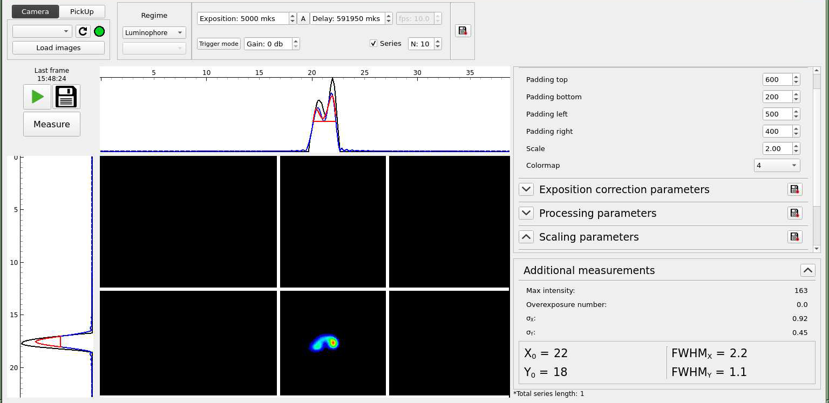The width and height of the screenshot is (829, 403).
Task: Switch to the PickUp tab
Action: point(81,11)
